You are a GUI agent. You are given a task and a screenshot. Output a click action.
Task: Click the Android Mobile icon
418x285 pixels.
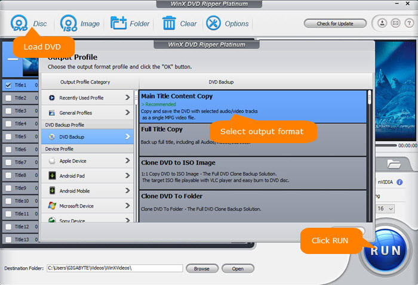pos(52,191)
